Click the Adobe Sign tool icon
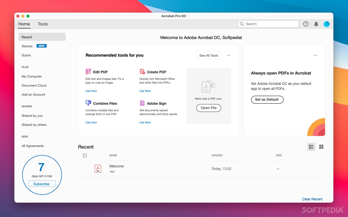The height and width of the screenshot is (217, 348). (142, 103)
